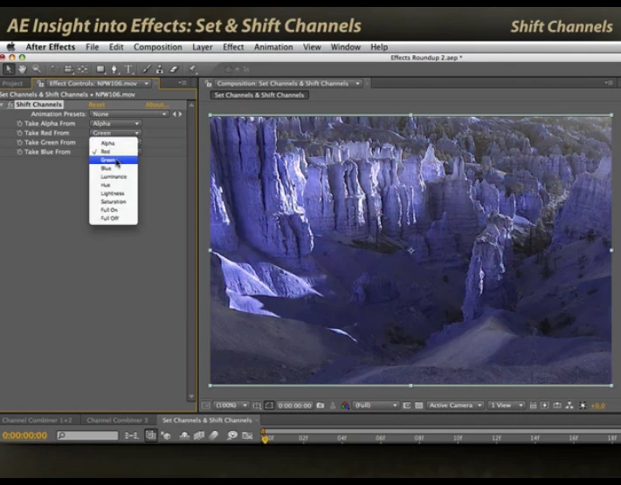Click the composition flowchart icon in viewer footer

[x=569, y=406]
